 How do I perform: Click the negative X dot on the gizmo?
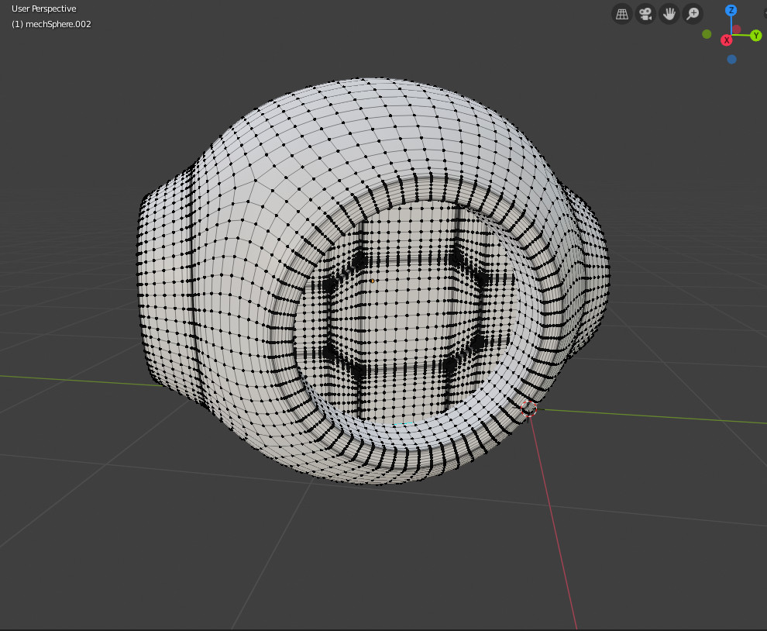736,29
